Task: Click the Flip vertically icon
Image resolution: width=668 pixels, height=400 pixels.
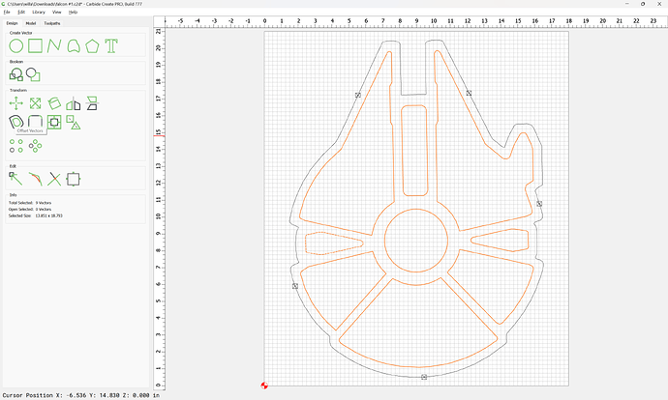Action: click(x=92, y=103)
